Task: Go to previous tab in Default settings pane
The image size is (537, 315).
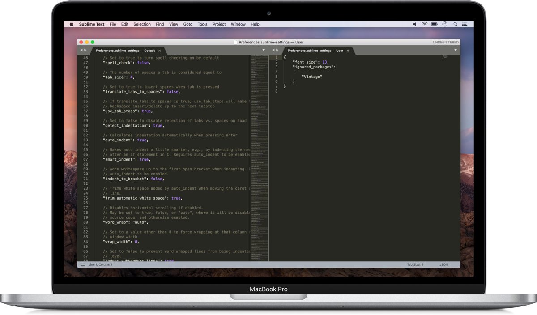Action: click(x=81, y=50)
